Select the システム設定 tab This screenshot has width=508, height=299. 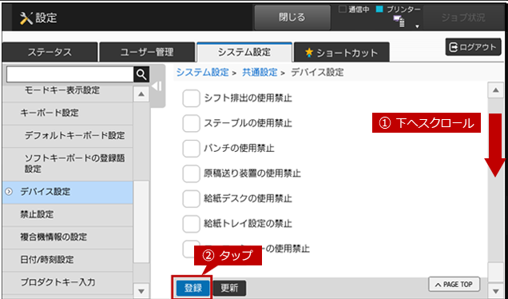(x=244, y=52)
